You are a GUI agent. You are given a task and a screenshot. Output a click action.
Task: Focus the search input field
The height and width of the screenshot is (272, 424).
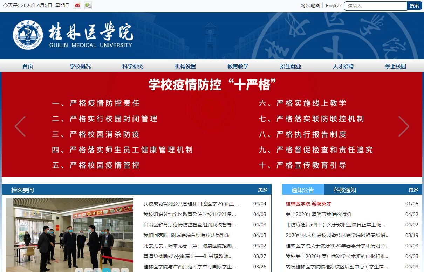375,6
